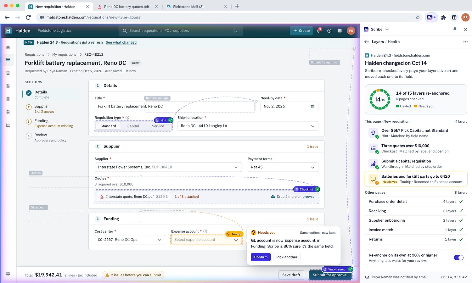Open a new browser tab
The width and height of the screenshot is (472, 283).
click(x=237, y=6)
